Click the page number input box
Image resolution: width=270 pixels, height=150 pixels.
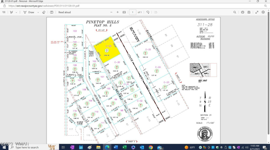click(x=132, y=12)
